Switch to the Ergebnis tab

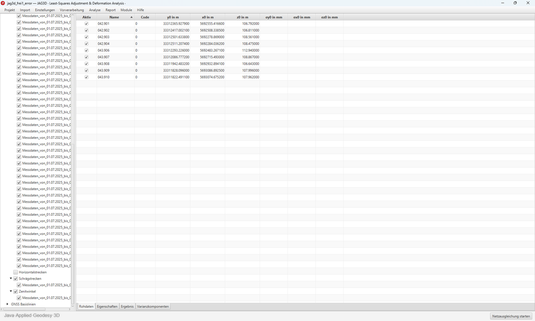(x=127, y=306)
